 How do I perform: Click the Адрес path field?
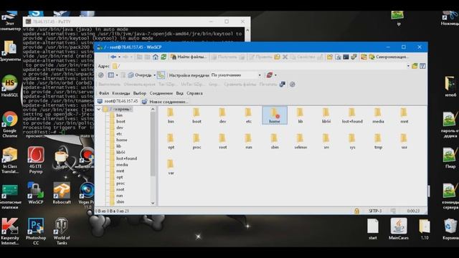(x=260, y=66)
